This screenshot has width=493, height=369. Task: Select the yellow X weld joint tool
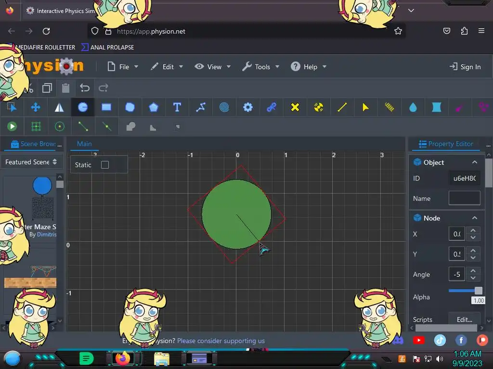tap(295, 107)
